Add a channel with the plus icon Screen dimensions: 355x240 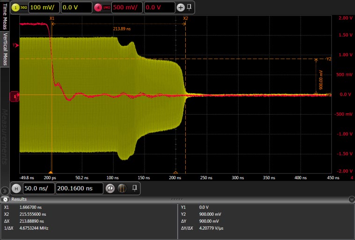point(181,7)
